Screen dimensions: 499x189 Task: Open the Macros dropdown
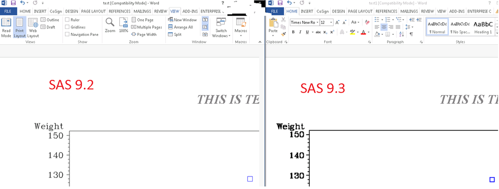tap(241, 27)
